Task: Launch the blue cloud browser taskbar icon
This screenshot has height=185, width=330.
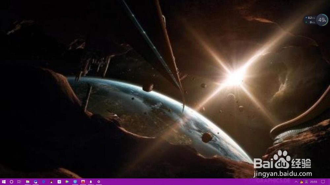Action: [x=36, y=182]
